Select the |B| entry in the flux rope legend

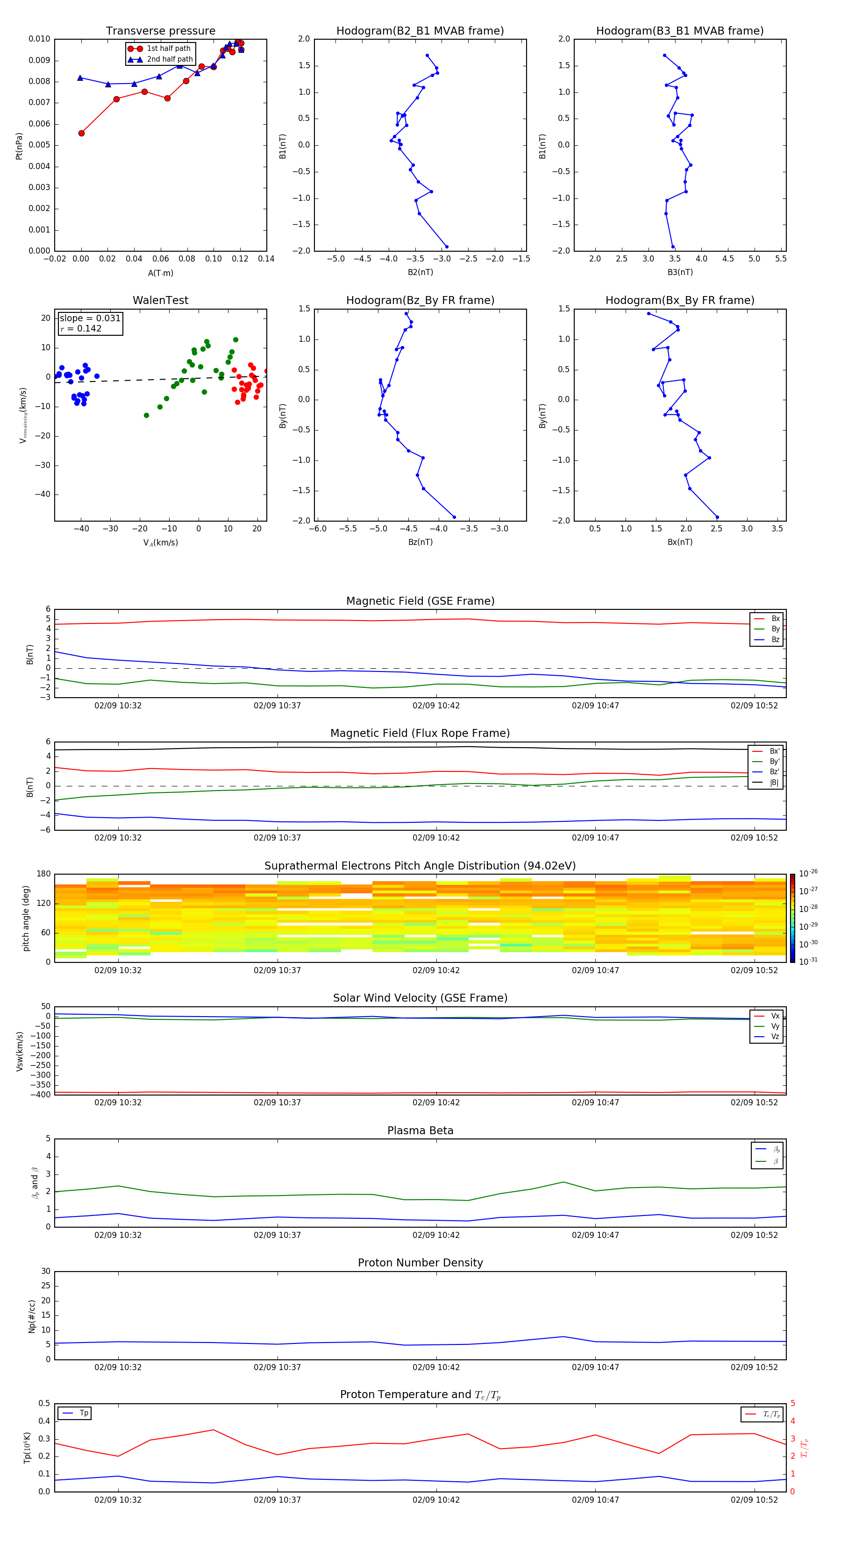[766, 783]
